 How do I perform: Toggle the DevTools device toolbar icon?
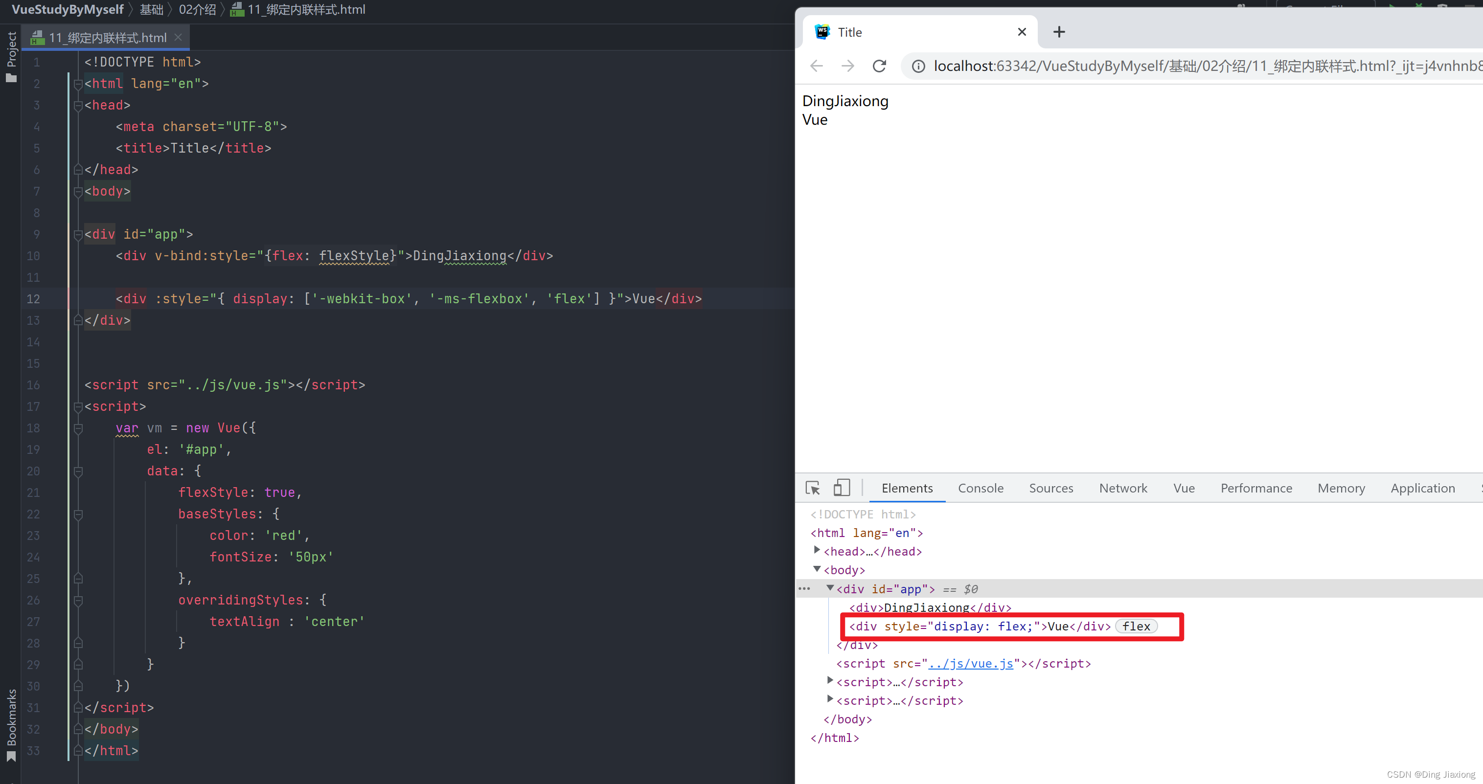841,488
